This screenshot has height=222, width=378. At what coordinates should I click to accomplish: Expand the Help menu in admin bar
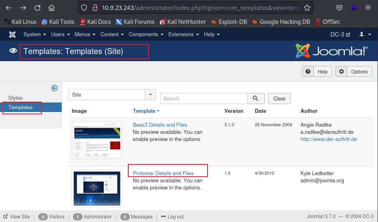tap(212, 35)
